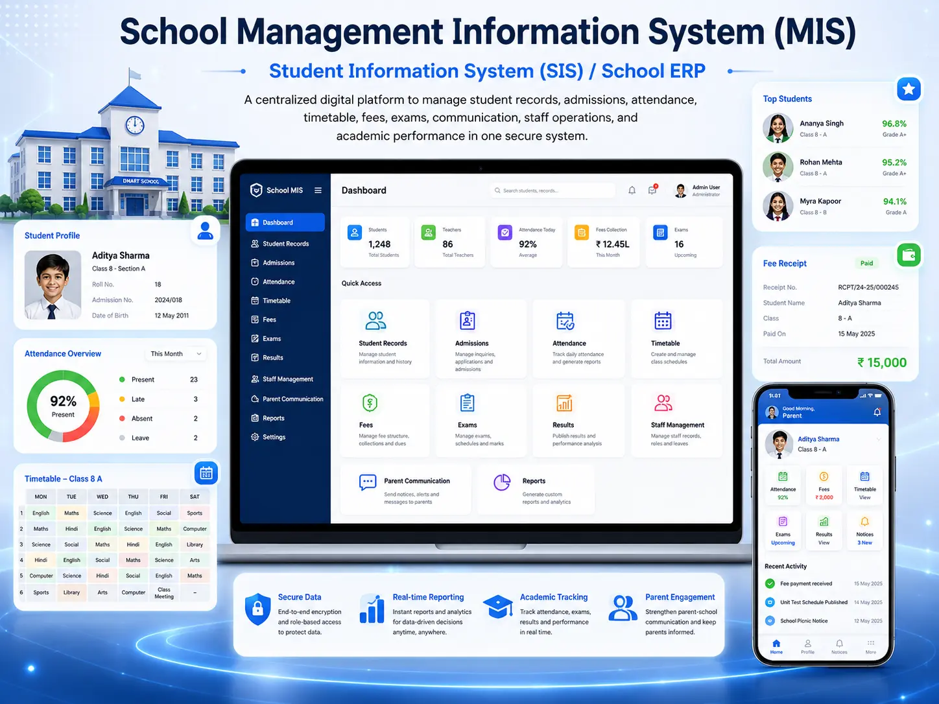Open the Results quick access chart icon
The width and height of the screenshot is (939, 704).
pyautogui.click(x=564, y=403)
